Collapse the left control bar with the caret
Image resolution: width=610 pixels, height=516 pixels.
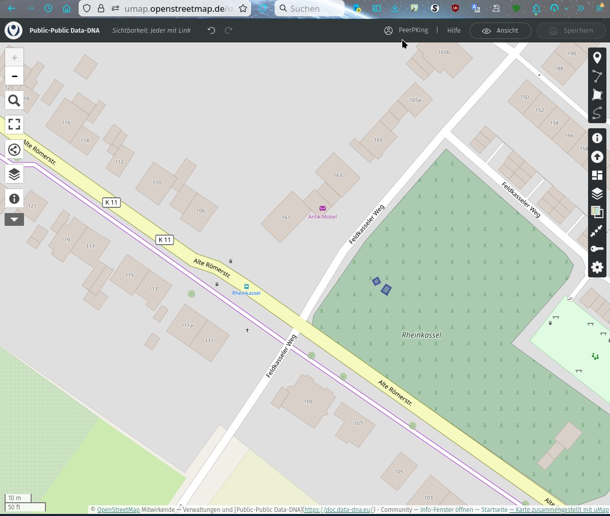(14, 219)
